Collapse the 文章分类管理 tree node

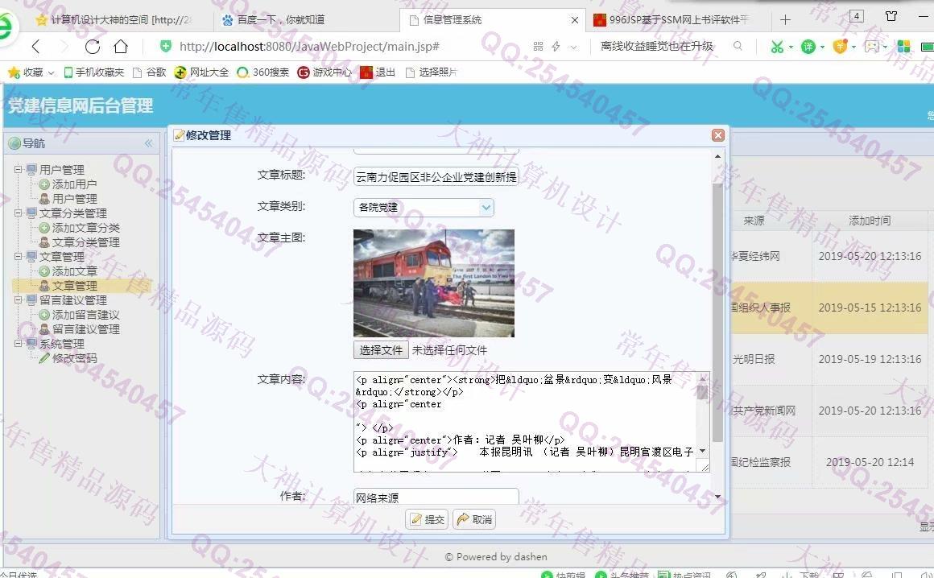19,213
